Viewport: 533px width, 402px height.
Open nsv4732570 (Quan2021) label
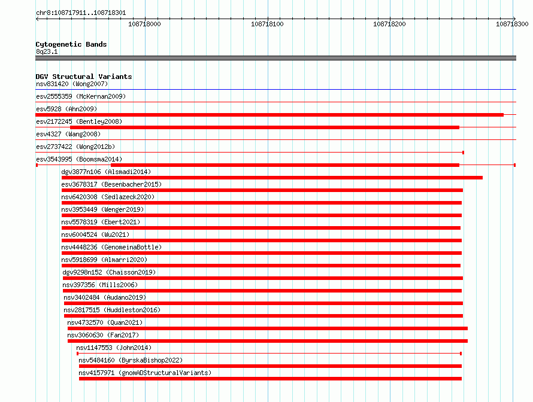(105, 322)
